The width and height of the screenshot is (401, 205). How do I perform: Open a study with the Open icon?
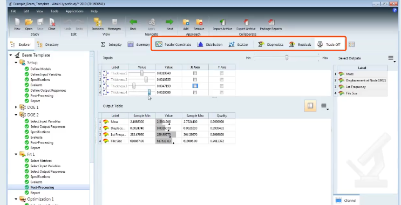coord(29,22)
